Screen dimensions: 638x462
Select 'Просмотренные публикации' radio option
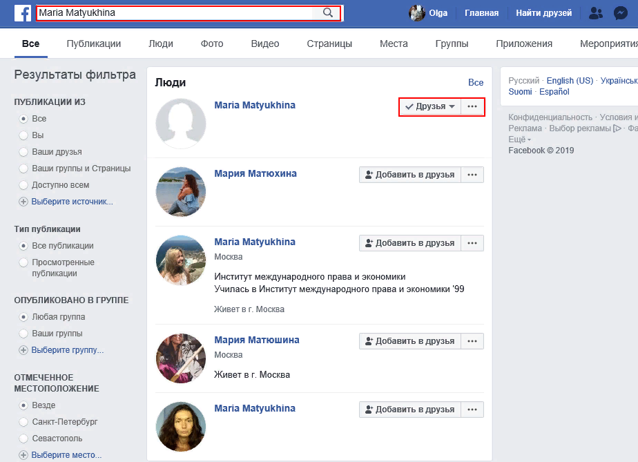tap(23, 262)
